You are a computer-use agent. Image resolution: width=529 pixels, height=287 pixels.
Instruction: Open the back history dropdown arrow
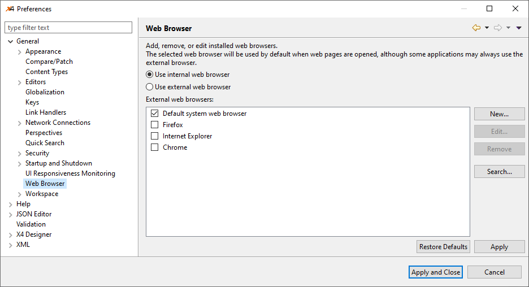[487, 28]
